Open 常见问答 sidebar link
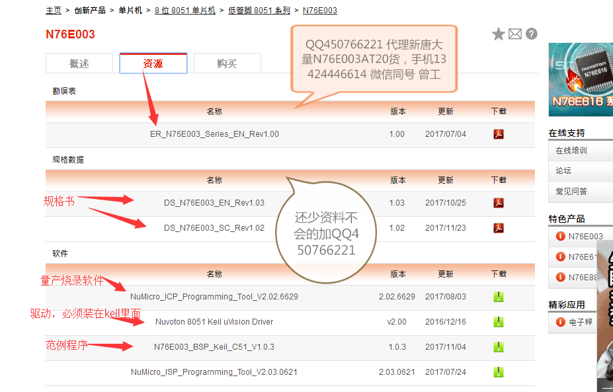Image resolution: width=613 pixels, height=392 pixels. (x=571, y=192)
